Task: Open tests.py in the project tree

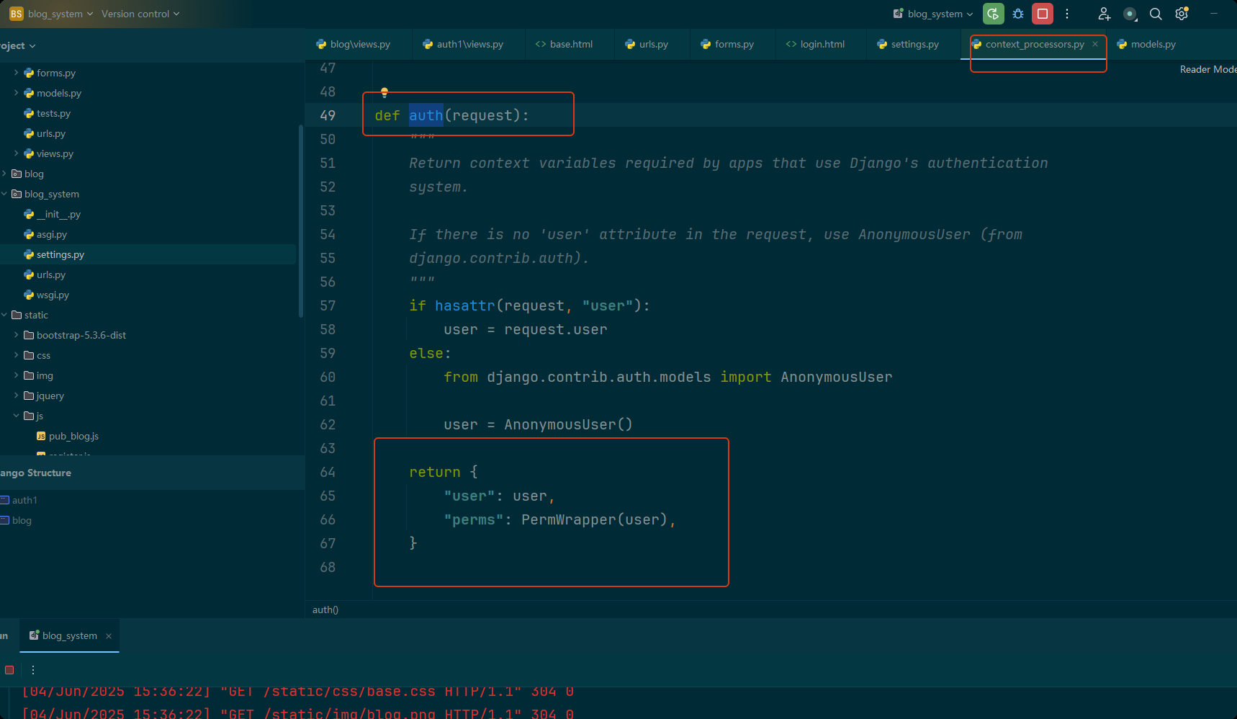Action: tap(53, 113)
